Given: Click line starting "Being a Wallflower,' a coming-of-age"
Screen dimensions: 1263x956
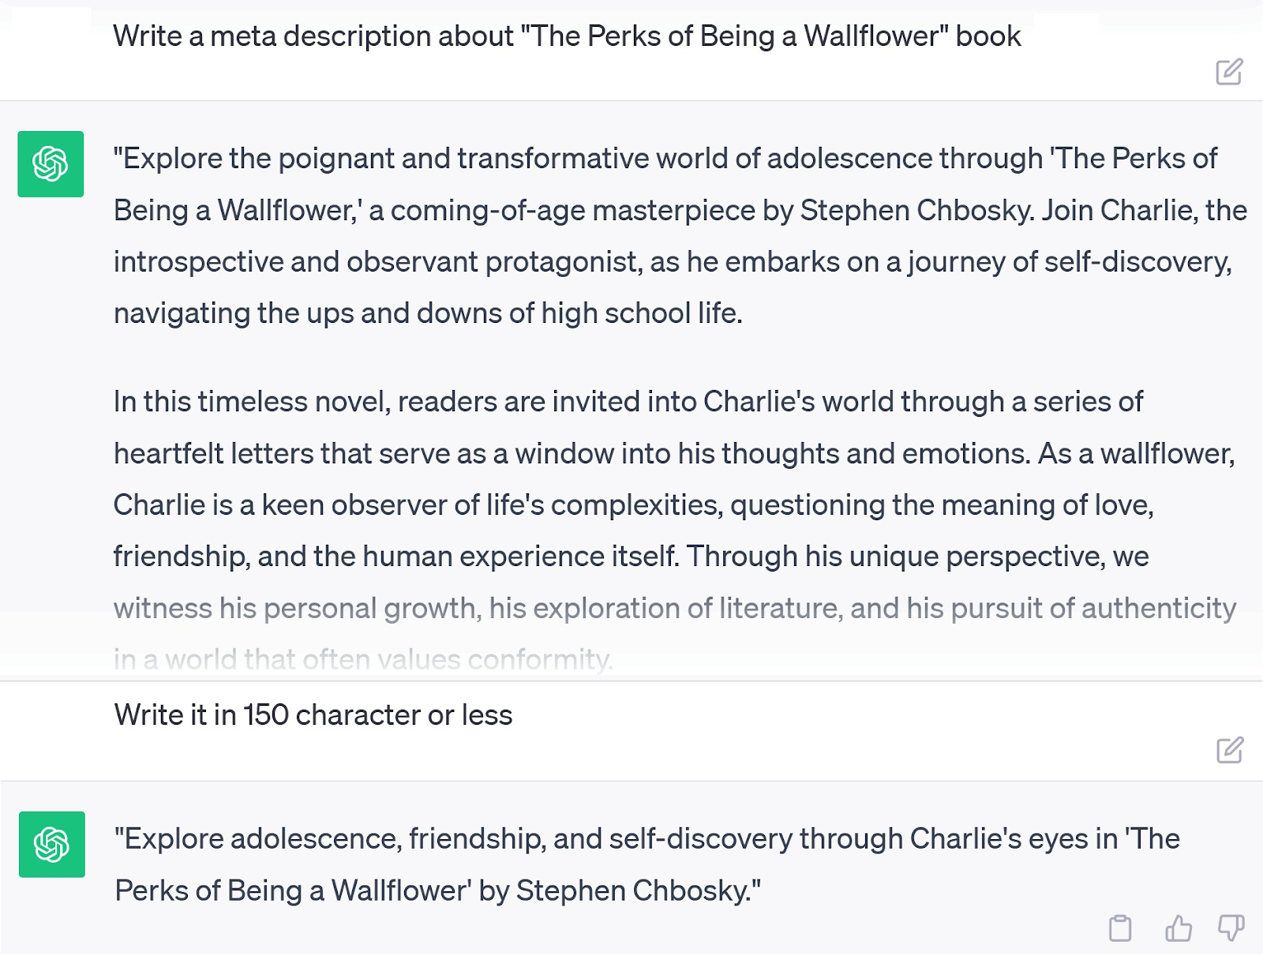Looking at the screenshot, I should tap(680, 211).
